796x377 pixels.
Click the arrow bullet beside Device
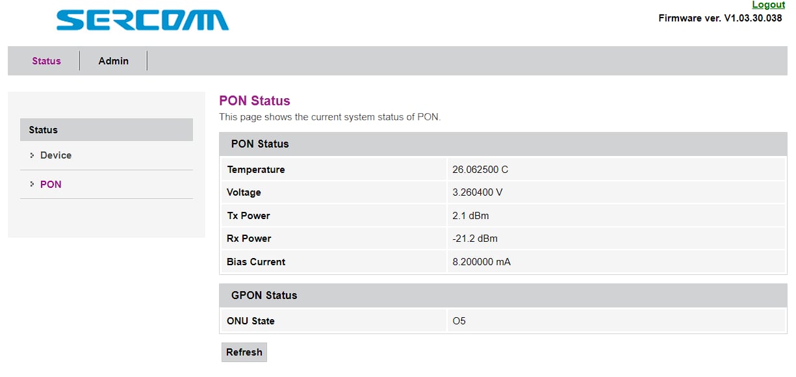tap(31, 155)
